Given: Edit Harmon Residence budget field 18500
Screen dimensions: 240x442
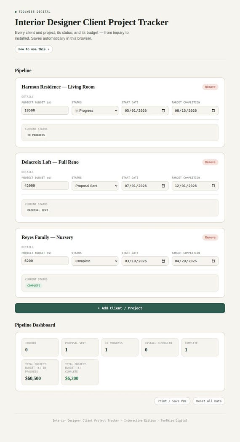Looking at the screenshot, I should coord(45,110).
